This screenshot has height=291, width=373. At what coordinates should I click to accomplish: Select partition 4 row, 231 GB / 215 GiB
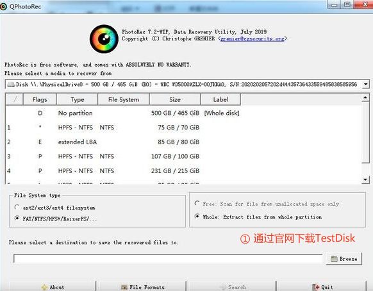183,171
